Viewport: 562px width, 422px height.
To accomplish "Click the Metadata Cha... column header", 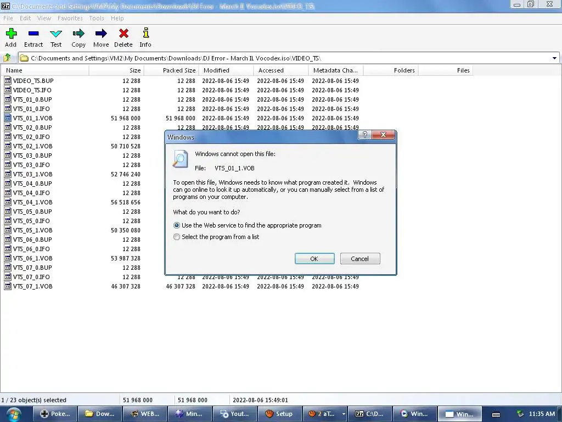I will click(336, 70).
